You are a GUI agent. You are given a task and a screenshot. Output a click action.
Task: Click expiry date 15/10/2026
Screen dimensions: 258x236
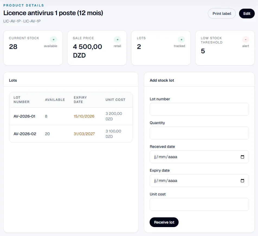point(84,116)
